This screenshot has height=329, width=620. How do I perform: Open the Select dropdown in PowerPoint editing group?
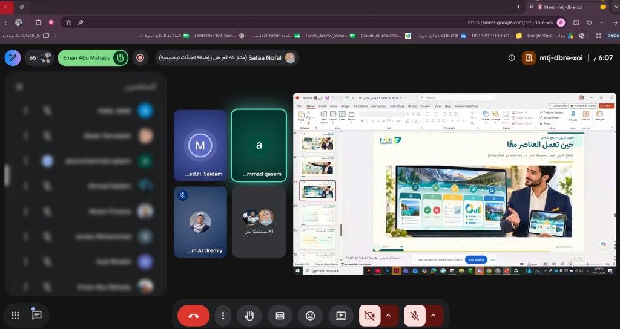[547, 123]
